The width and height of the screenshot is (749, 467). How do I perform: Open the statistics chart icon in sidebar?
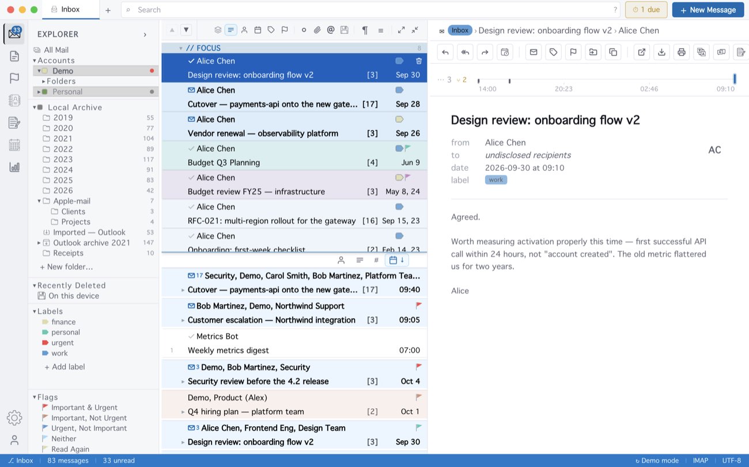pos(14,167)
